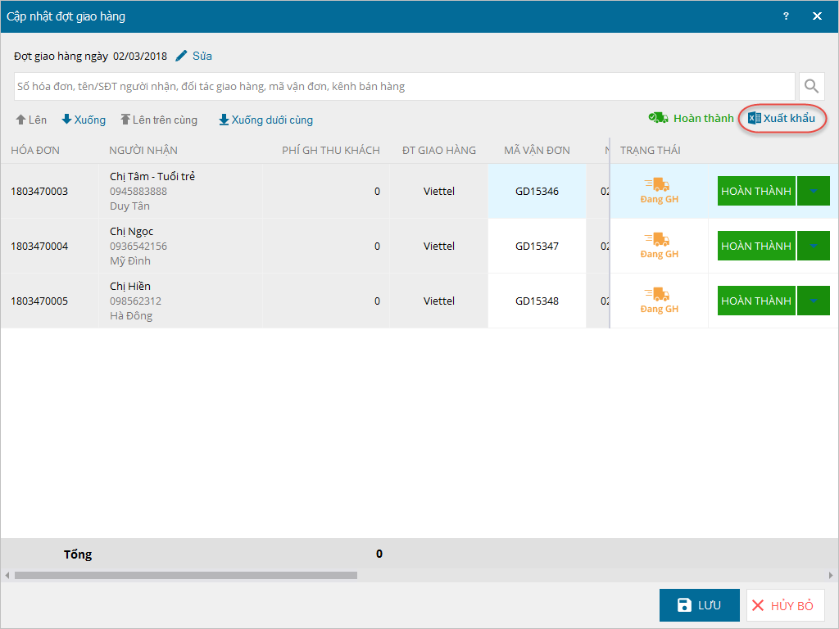The image size is (839, 629).
Task: Expand dropdown for invoice 1803470004 row
Action: [x=813, y=246]
